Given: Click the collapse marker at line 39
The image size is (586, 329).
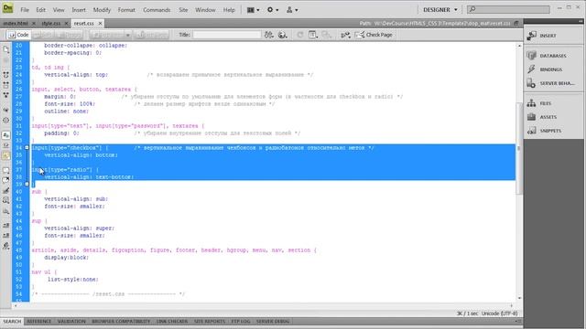Looking at the screenshot, I should pos(27,185).
